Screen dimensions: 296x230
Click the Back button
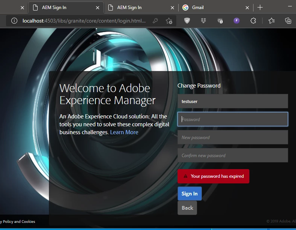[187, 208]
